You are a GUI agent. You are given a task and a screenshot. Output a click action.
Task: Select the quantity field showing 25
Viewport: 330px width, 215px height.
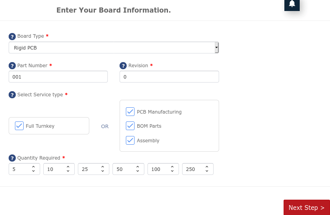pyautogui.click(x=88, y=169)
